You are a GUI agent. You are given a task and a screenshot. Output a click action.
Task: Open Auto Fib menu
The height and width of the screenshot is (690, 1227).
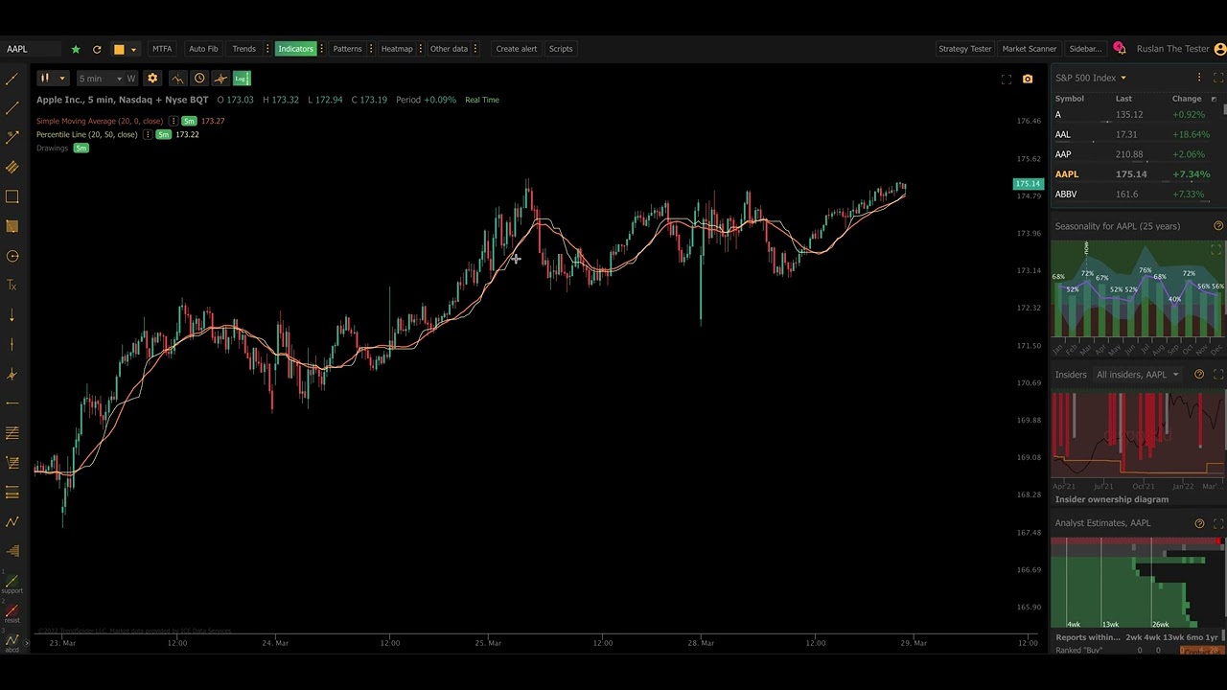(x=203, y=49)
